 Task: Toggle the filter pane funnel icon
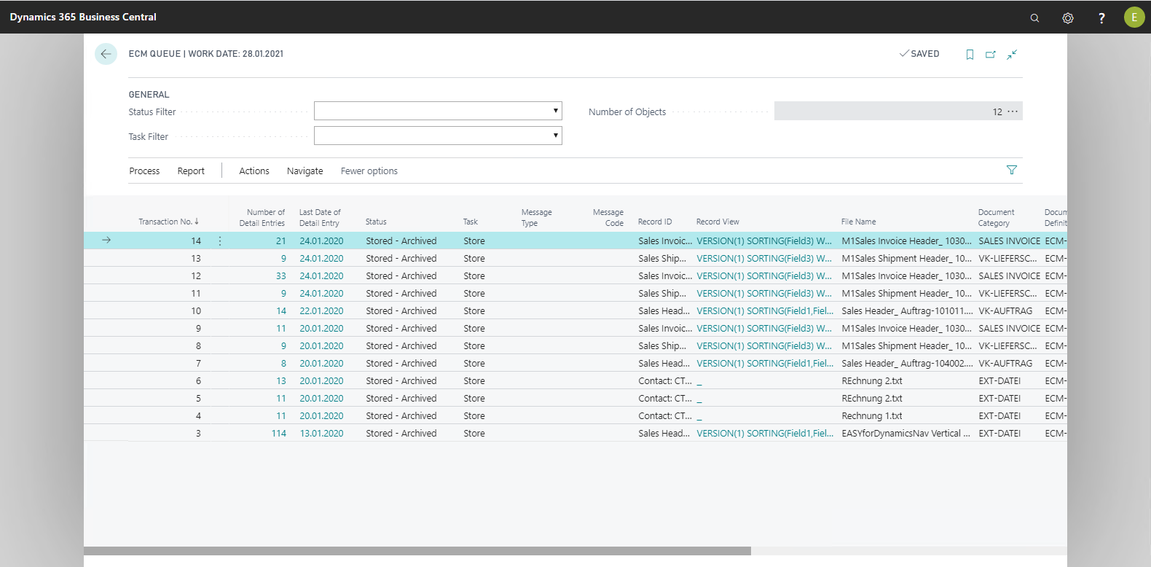click(x=1011, y=170)
